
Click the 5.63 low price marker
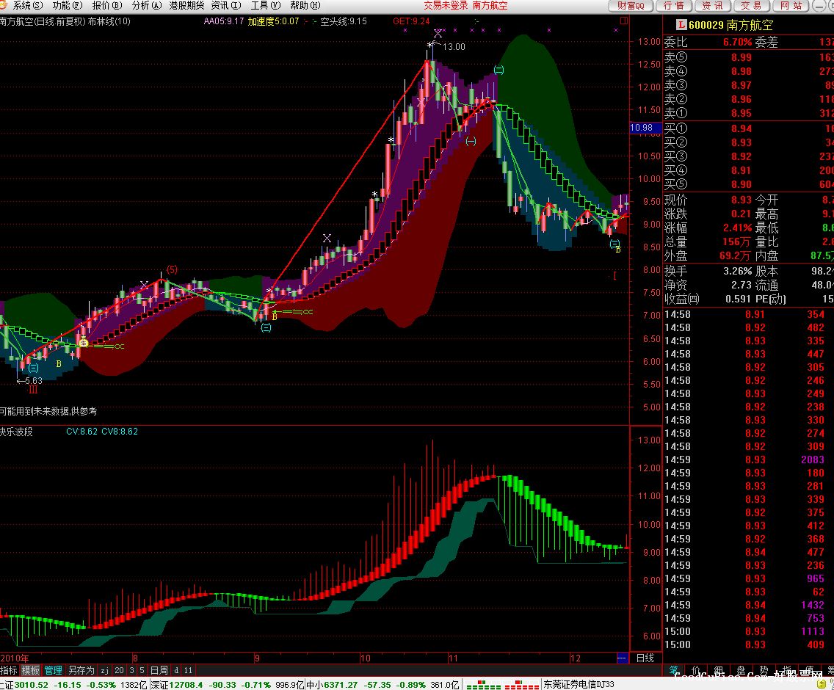coord(32,381)
